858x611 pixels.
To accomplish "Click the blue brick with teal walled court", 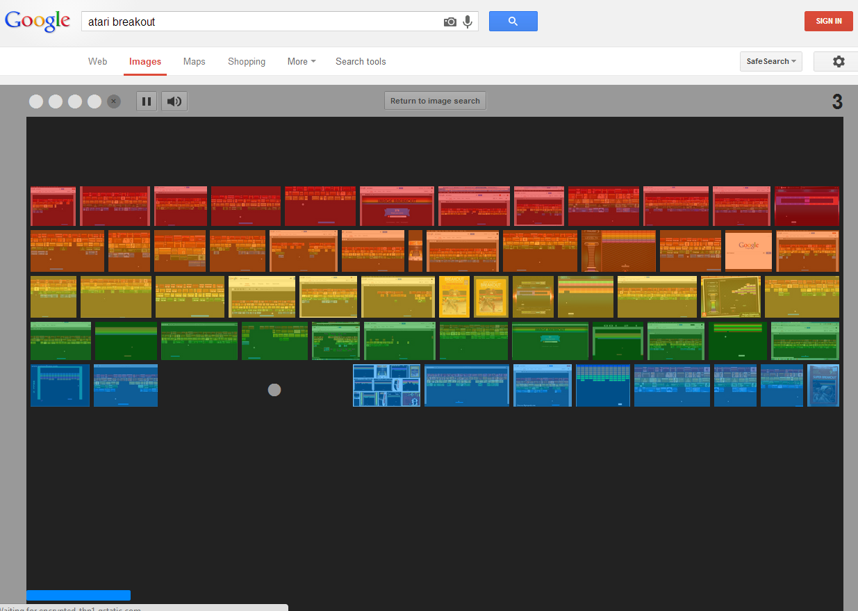I will pos(60,385).
